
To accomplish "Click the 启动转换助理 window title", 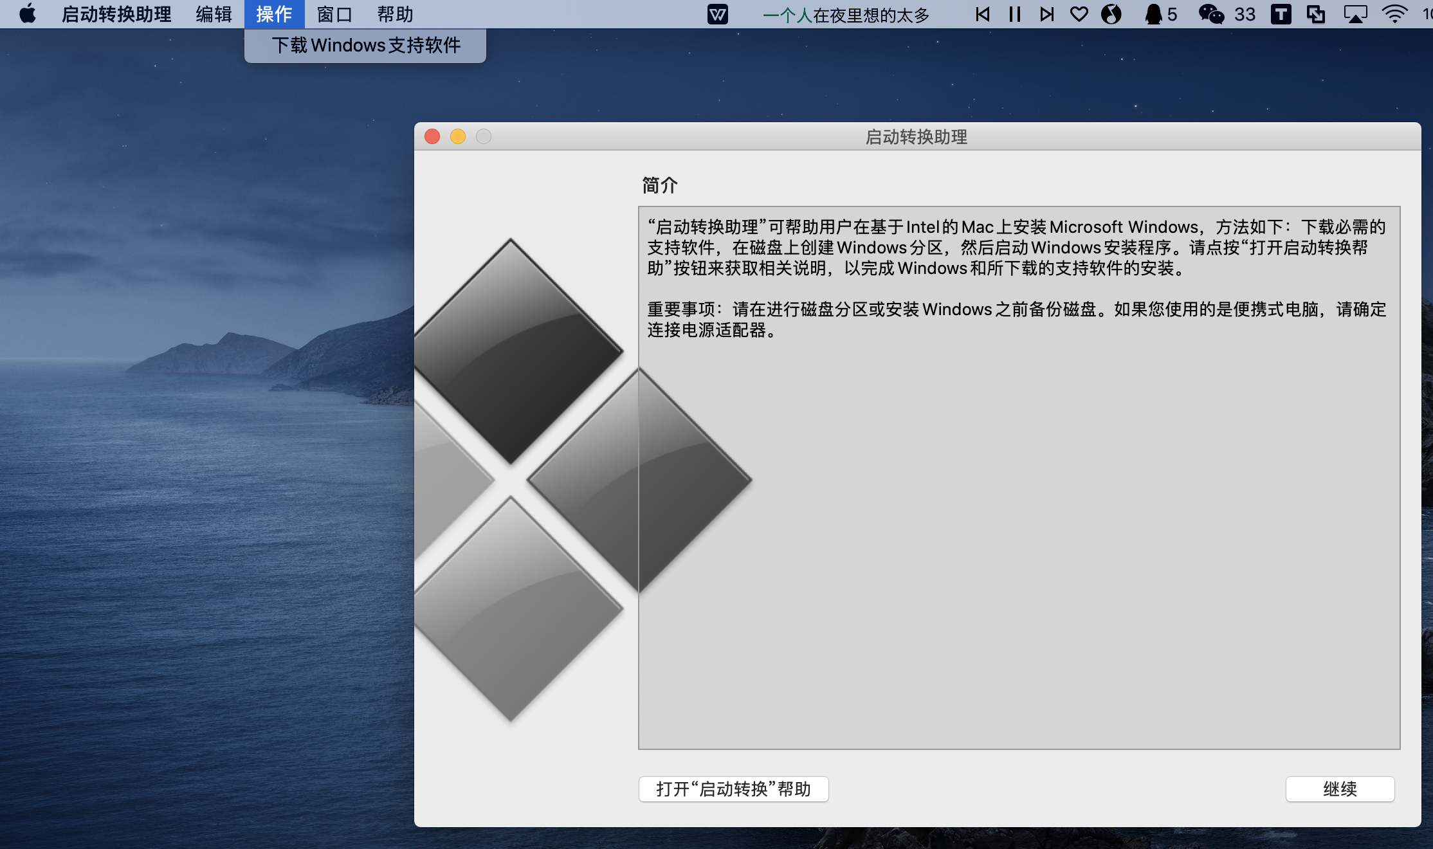I will (917, 137).
